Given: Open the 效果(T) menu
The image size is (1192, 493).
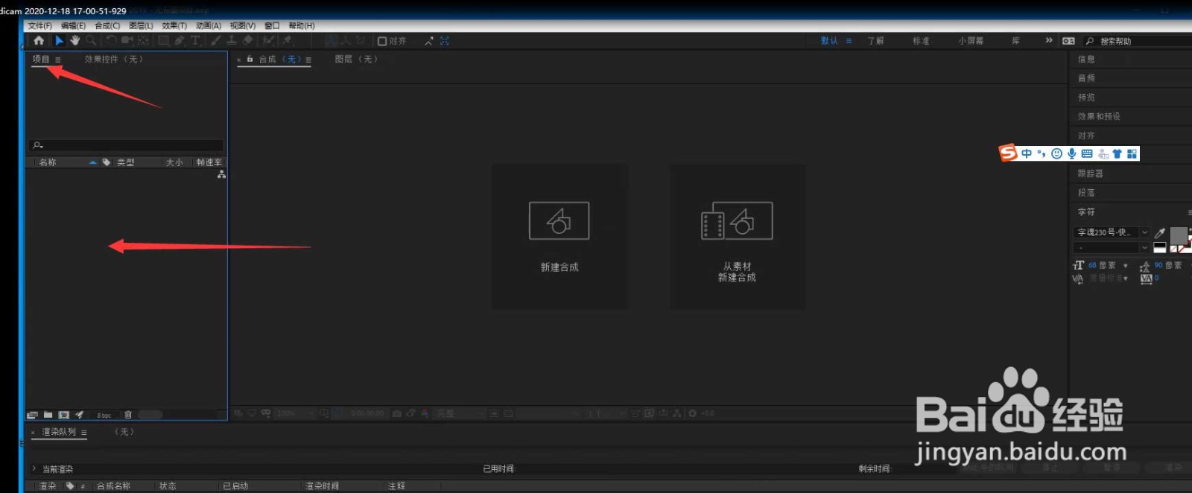Looking at the screenshot, I should click(174, 25).
